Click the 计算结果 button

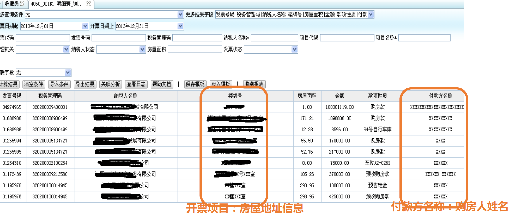[x=9, y=84]
